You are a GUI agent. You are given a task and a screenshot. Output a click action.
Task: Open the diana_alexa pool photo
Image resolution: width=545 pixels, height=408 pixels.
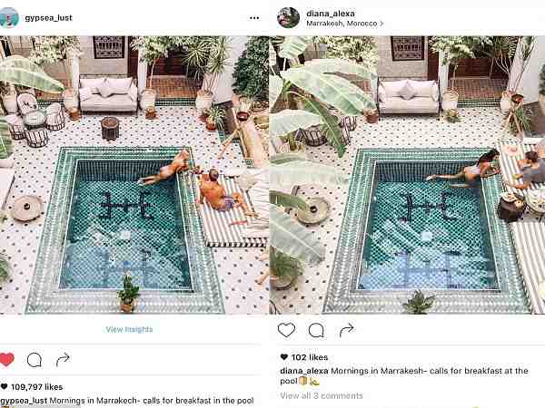[x=407, y=175]
